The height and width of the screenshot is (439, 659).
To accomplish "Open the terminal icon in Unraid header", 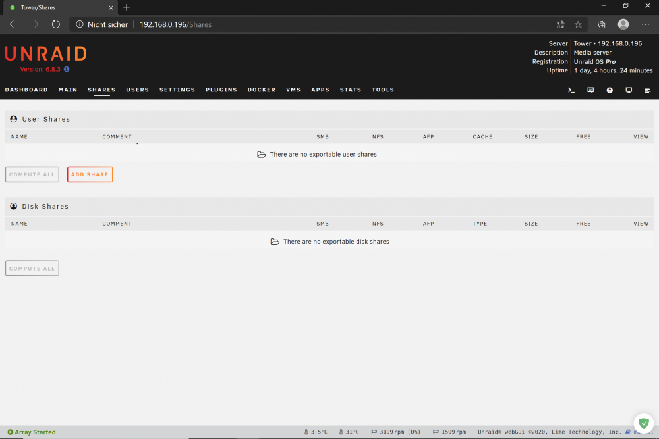I will coord(571,90).
